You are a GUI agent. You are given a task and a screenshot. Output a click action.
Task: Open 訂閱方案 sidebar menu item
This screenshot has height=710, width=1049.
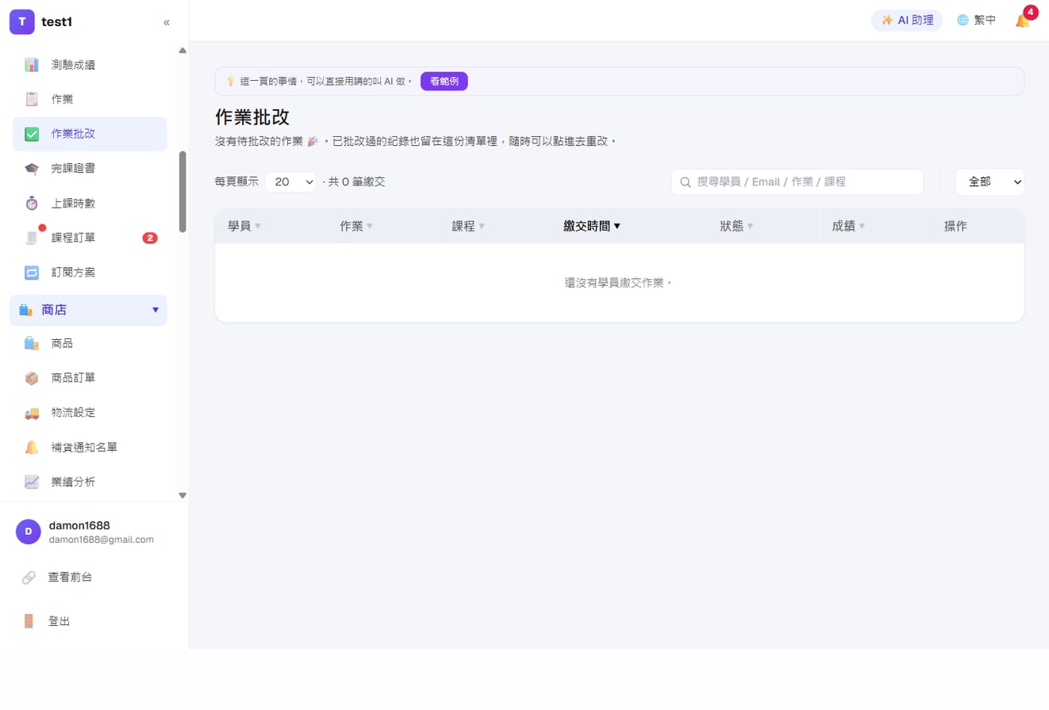90,273
